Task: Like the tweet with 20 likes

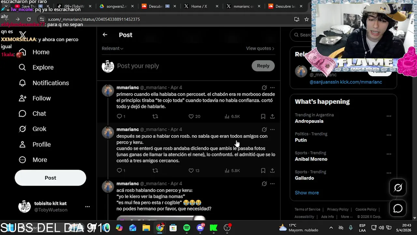Action: [x=191, y=116]
